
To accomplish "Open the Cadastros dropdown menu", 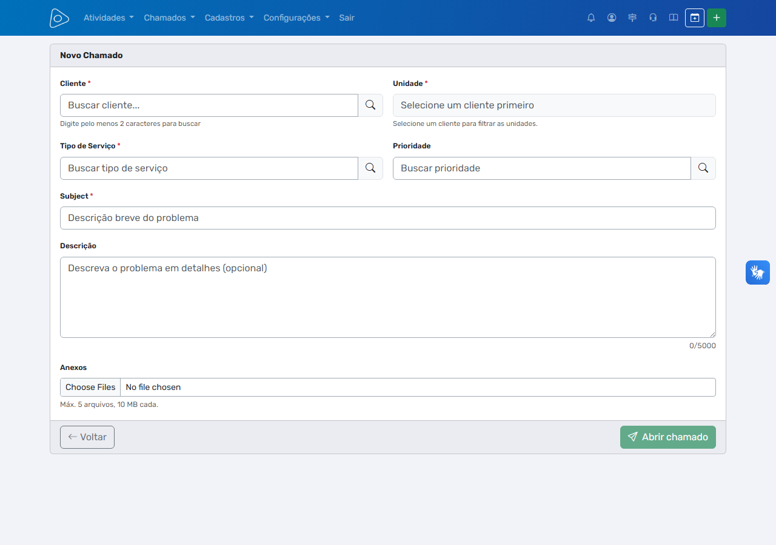I will [229, 18].
